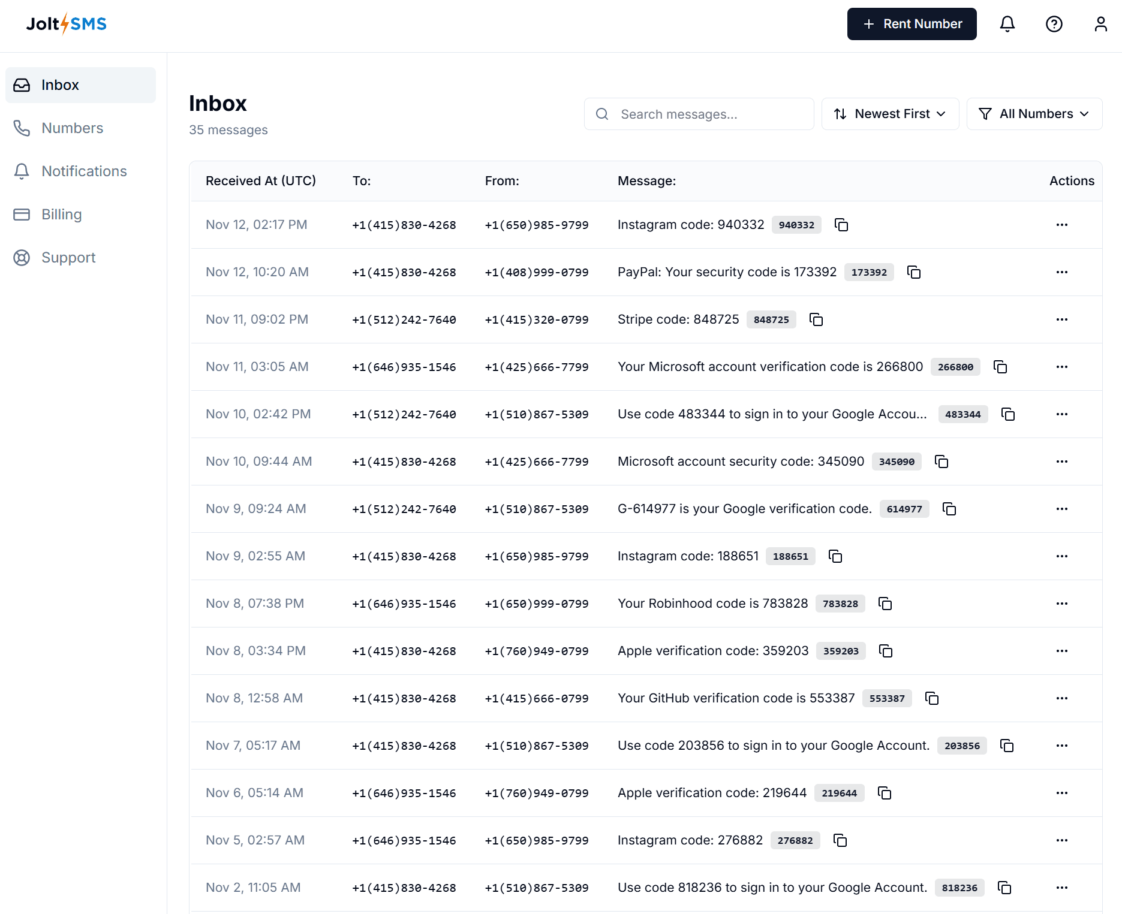
Task: Copy the GitHub verification code 553387
Action: tap(932, 698)
